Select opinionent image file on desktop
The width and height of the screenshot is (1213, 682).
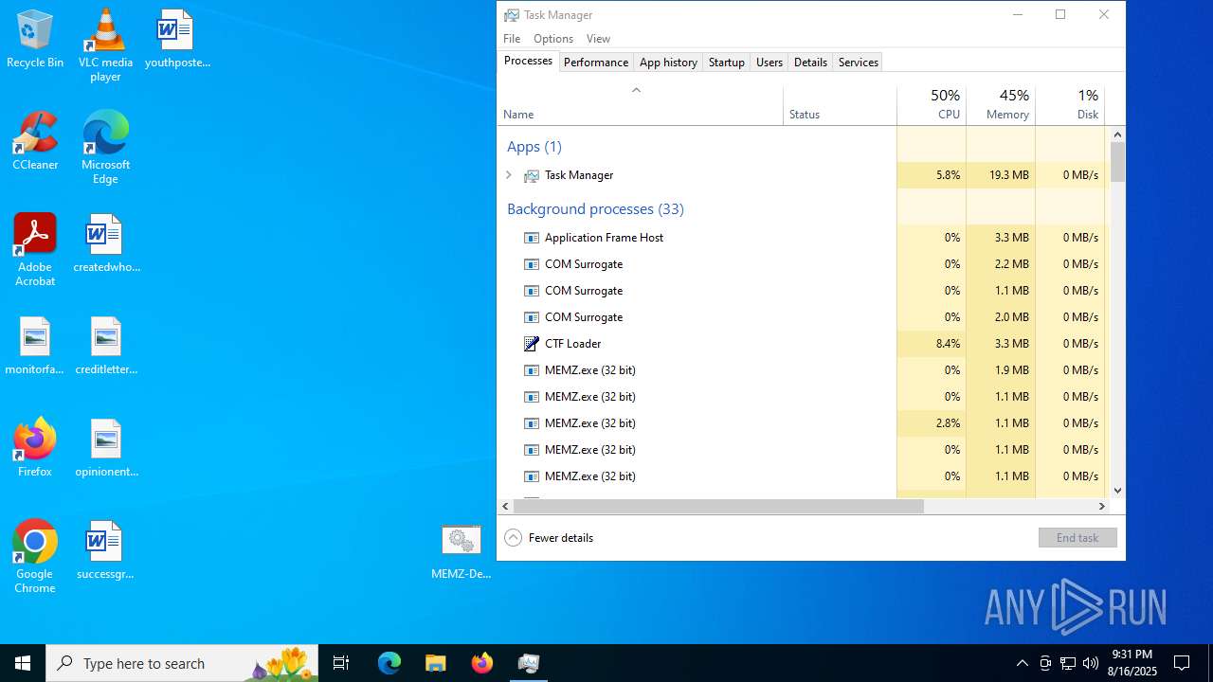pyautogui.click(x=105, y=449)
